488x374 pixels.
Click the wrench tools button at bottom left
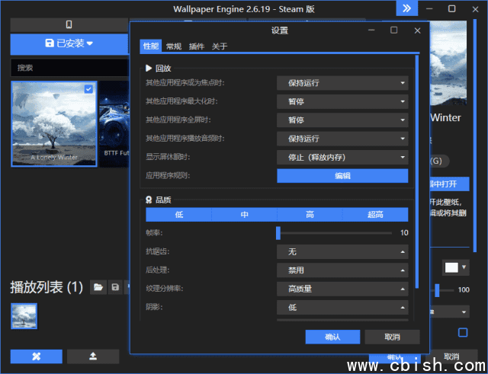[36, 356]
